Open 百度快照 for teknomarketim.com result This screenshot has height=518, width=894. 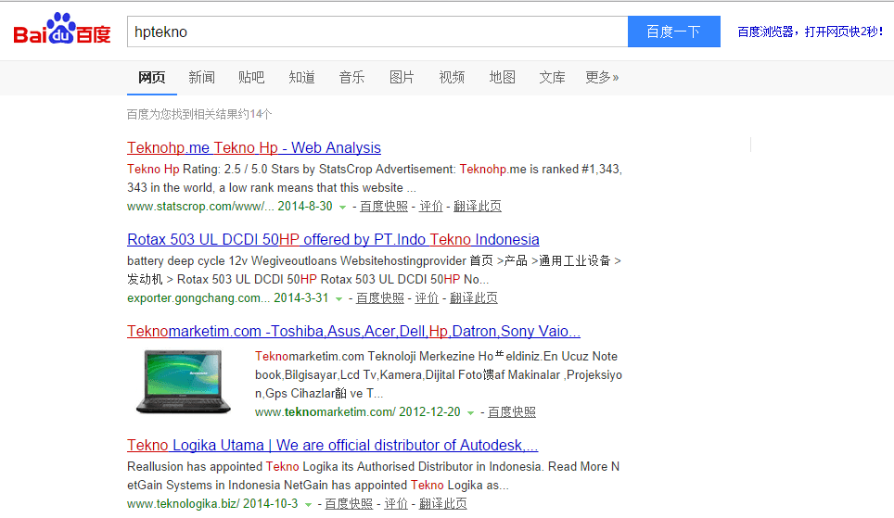click(x=512, y=412)
